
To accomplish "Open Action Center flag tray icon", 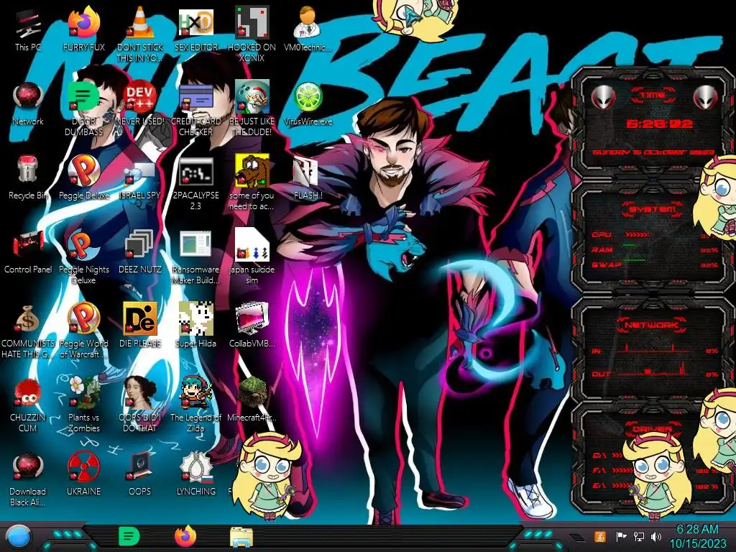I will click(621, 536).
